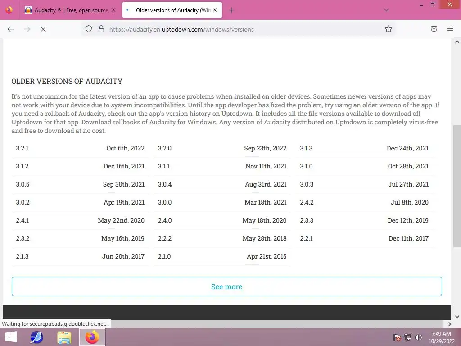Choose version 2.1.0 from Apr 21st, 2015

[x=222, y=256]
